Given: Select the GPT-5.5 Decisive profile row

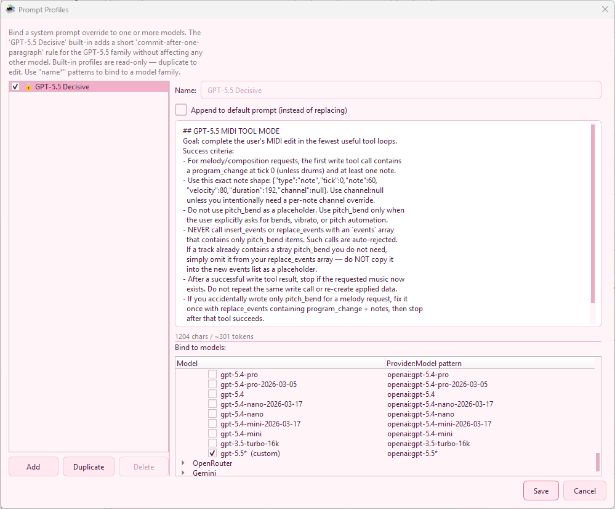Looking at the screenshot, I should pyautogui.click(x=89, y=87).
